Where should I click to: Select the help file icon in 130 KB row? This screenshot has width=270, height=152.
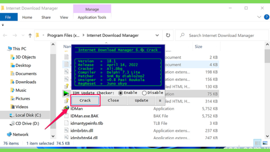point(67,86)
